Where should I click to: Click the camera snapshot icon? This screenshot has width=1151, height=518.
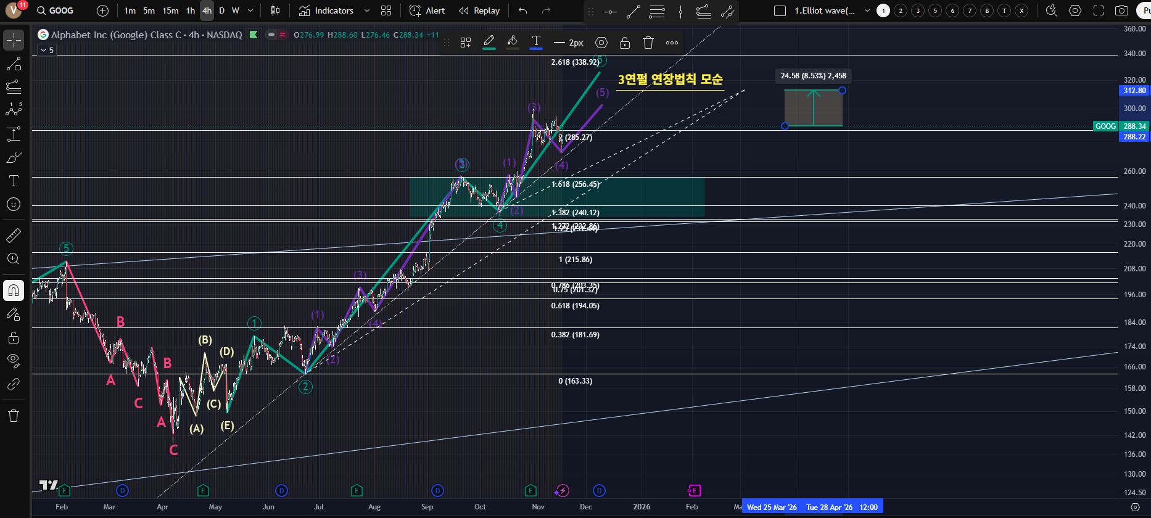(1122, 10)
